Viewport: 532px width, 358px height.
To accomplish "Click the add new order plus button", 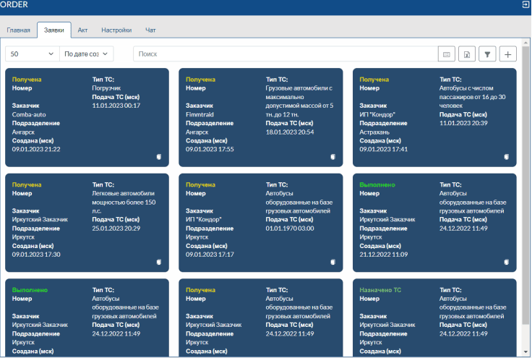I will tap(507, 54).
